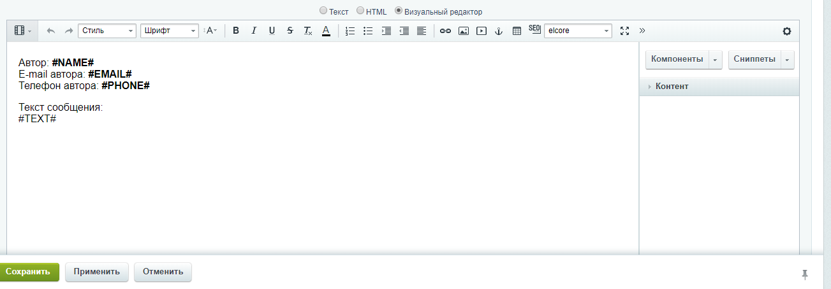Open the Компоненты tab

pos(677,59)
